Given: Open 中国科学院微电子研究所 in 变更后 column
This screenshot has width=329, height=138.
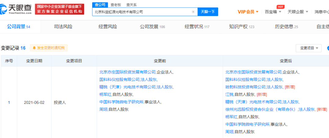Looking at the screenshot, I should [247, 124].
